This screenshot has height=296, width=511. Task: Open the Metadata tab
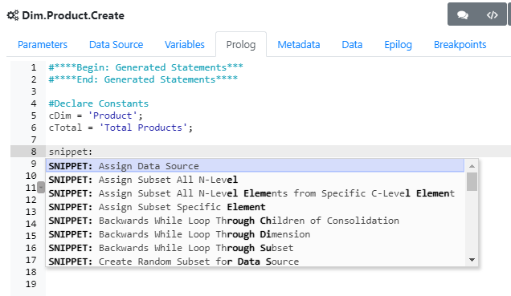299,45
